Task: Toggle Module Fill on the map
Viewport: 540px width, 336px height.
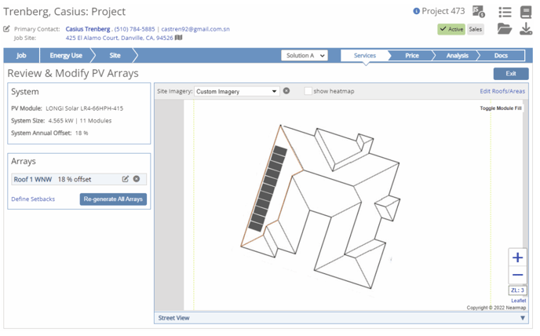Action: [x=501, y=108]
